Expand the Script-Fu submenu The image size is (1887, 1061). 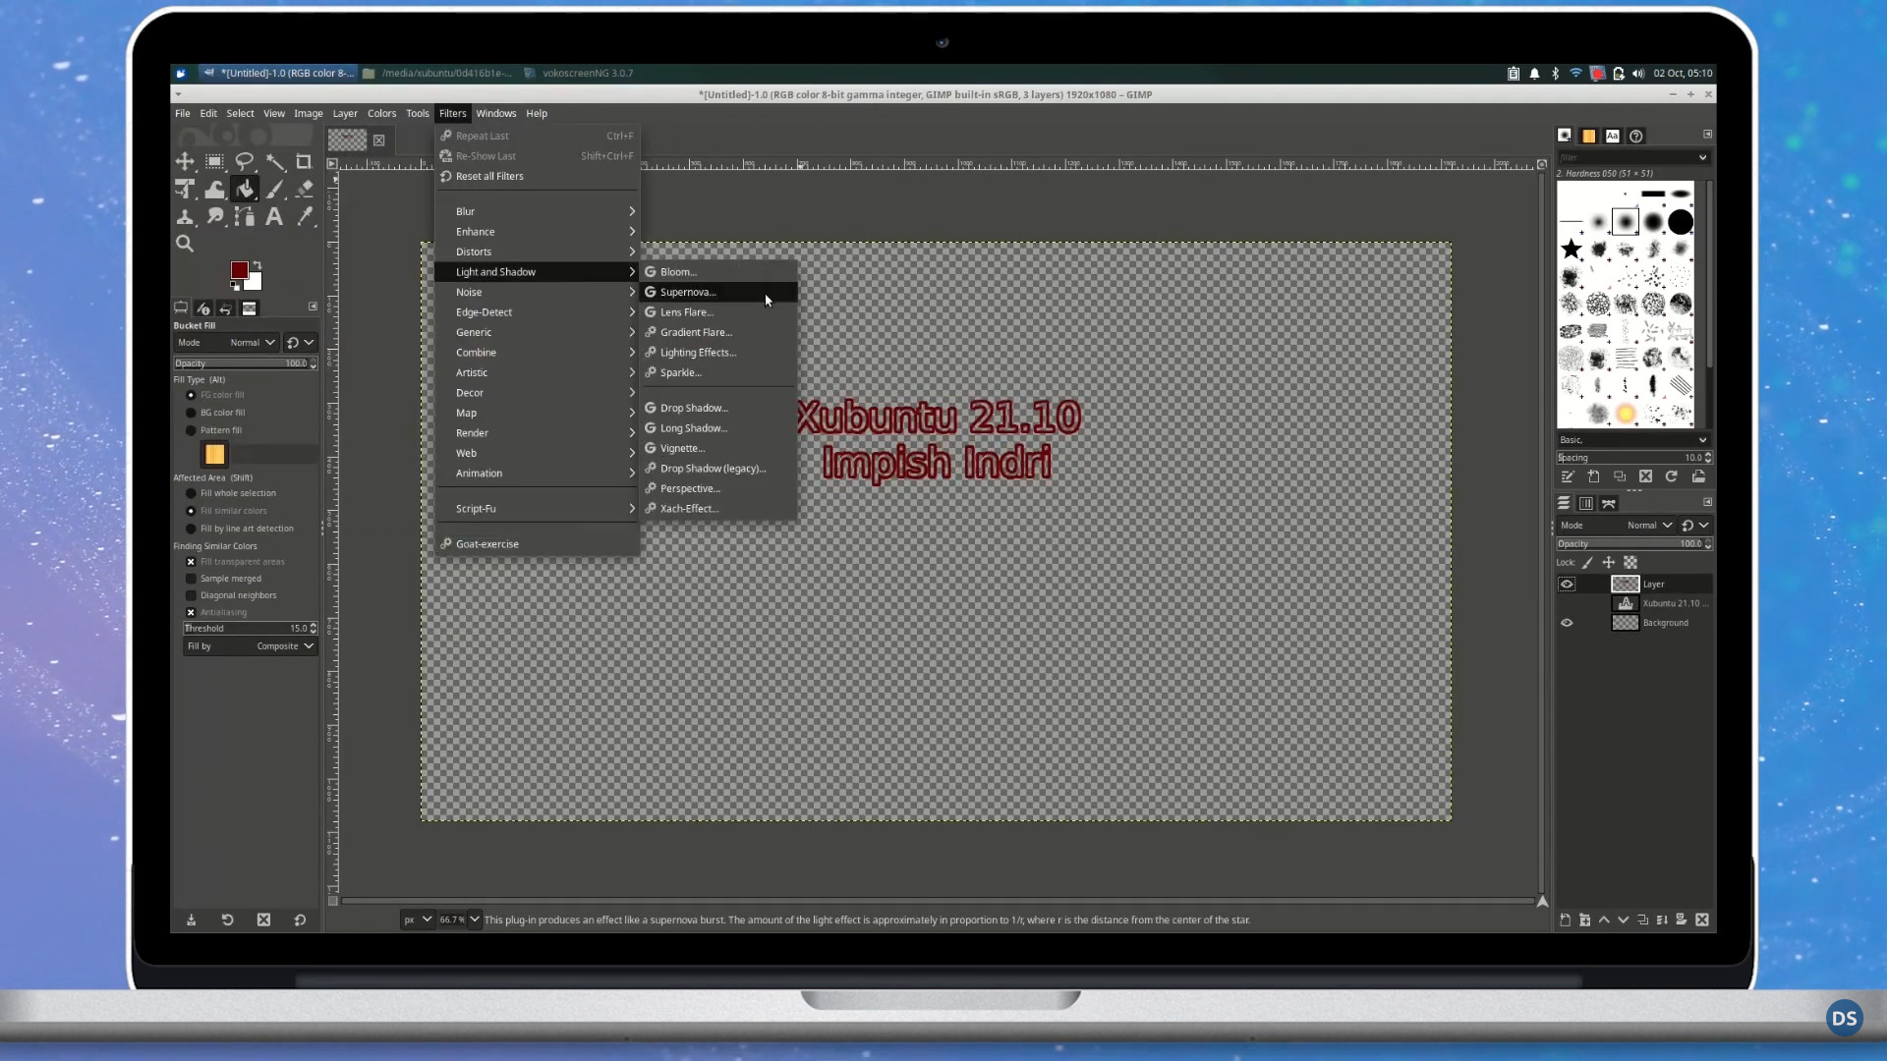pyautogui.click(x=538, y=509)
